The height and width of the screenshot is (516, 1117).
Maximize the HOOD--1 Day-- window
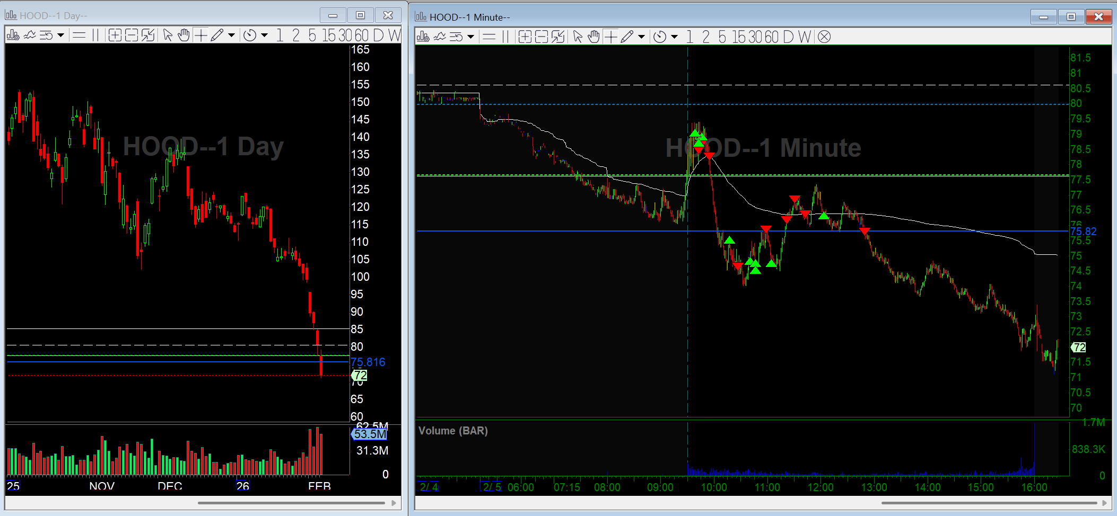click(x=360, y=15)
